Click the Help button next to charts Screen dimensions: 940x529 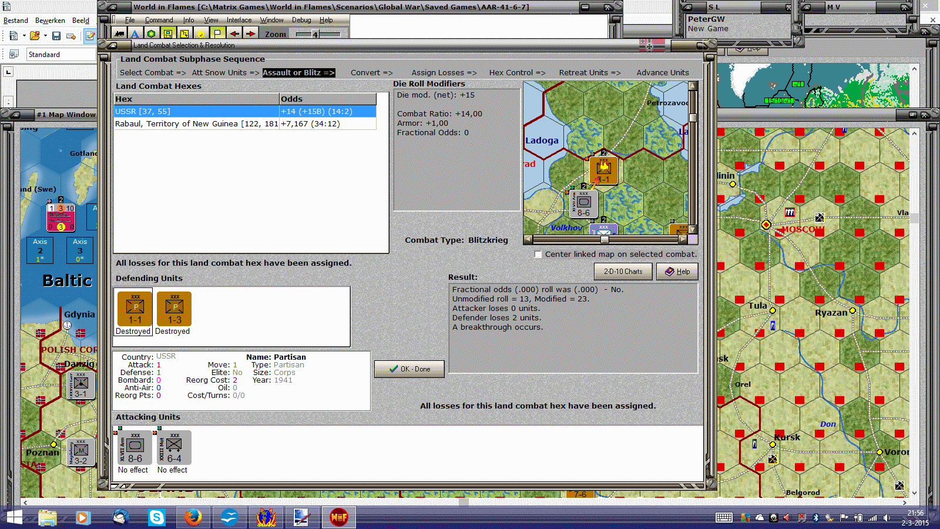677,272
